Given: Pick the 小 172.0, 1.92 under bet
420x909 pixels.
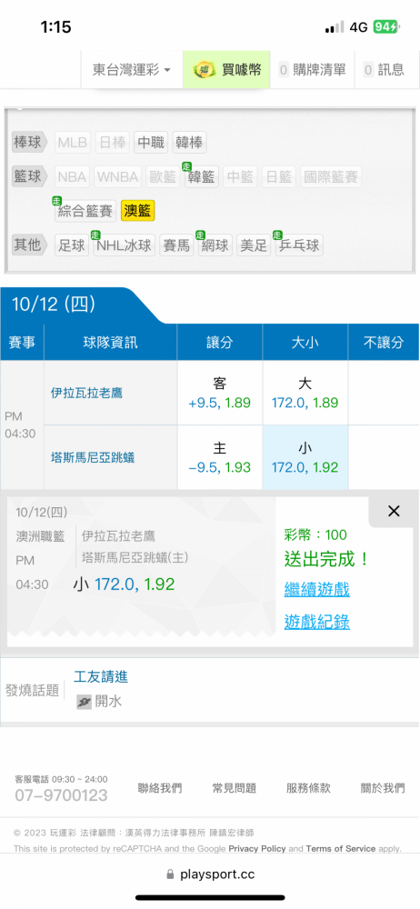Looking at the screenshot, I should tap(305, 457).
